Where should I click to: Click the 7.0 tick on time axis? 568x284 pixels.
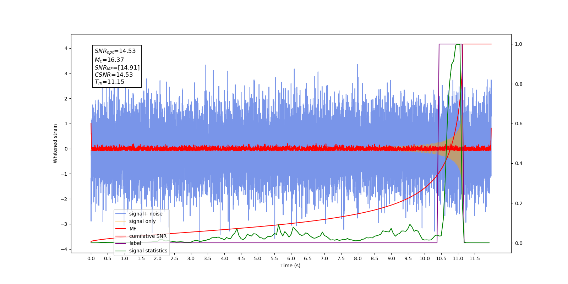point(324,258)
